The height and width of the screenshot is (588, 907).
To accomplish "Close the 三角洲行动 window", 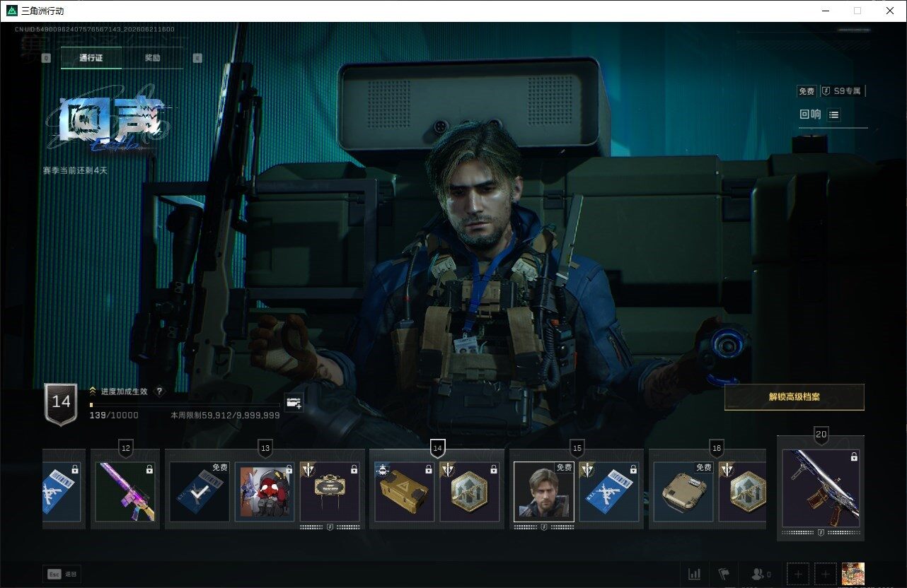I will coord(890,11).
